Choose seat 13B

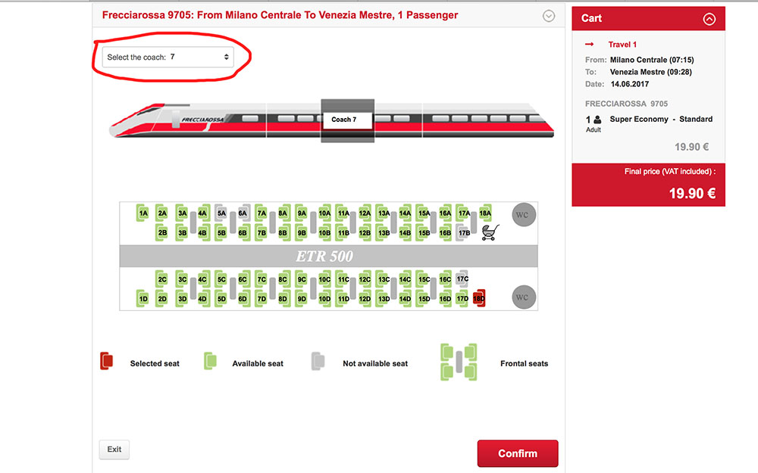(384, 232)
